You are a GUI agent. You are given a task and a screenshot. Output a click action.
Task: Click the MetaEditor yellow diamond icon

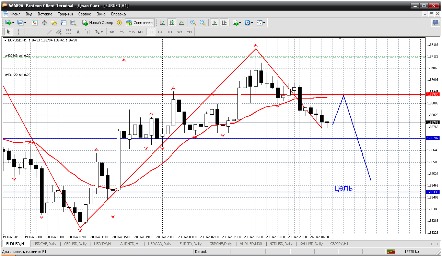119,23
